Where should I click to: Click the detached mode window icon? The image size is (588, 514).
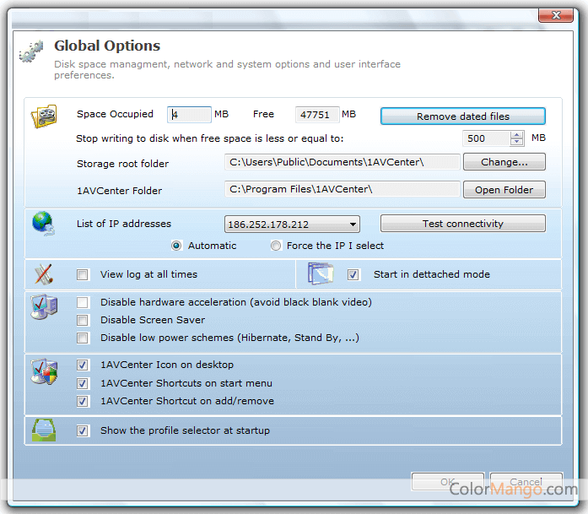tap(321, 274)
